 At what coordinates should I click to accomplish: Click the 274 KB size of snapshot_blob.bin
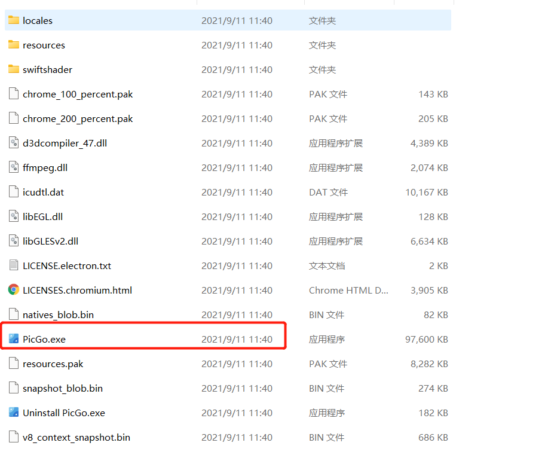click(433, 389)
